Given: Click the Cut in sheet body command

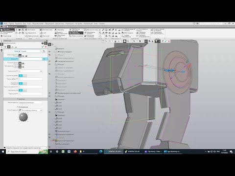Looking at the screenshot, I should 61,33.
